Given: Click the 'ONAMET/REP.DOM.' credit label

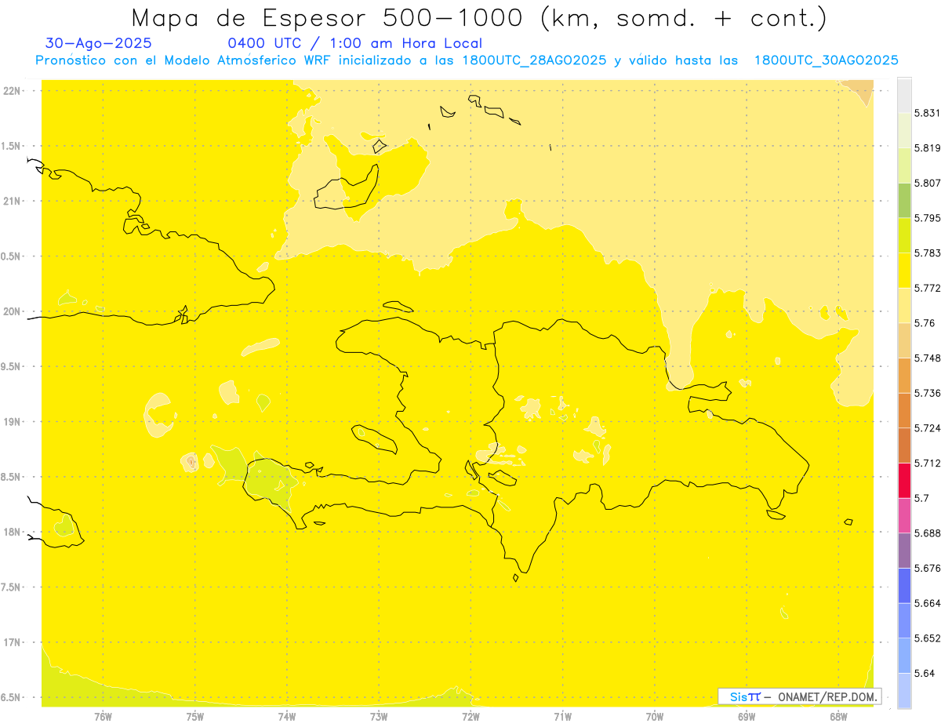Looking at the screenshot, I should [828, 696].
